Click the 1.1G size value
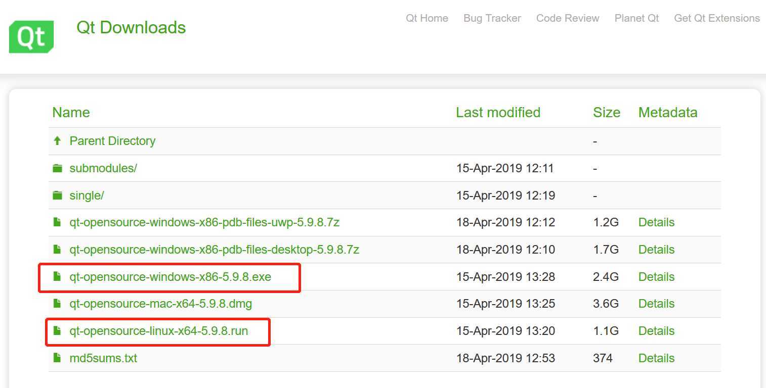Image resolution: width=766 pixels, height=388 pixels. [606, 331]
